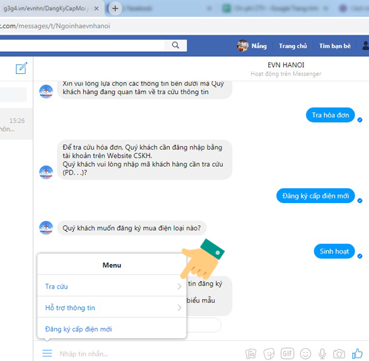
Task: Click EVN avatar beside 'Quý khách muốn' message
Action: coord(46,228)
